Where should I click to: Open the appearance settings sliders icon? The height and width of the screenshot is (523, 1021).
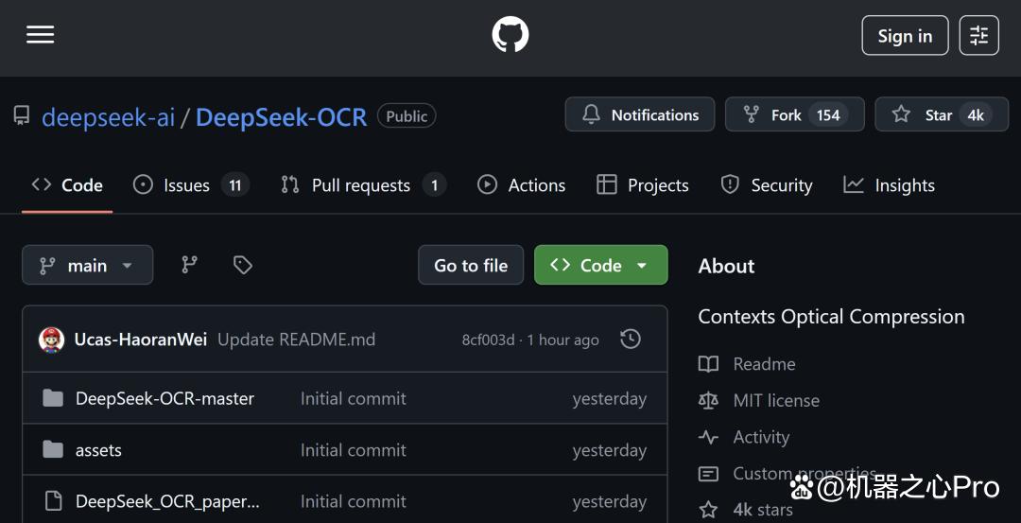click(978, 35)
